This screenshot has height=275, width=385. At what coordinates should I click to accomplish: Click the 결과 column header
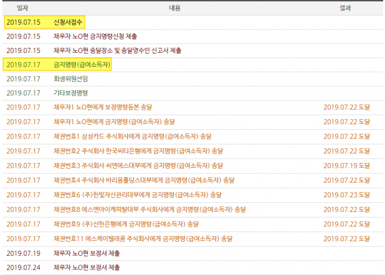345,8
